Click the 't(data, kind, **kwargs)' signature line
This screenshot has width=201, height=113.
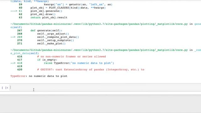point(30,1)
